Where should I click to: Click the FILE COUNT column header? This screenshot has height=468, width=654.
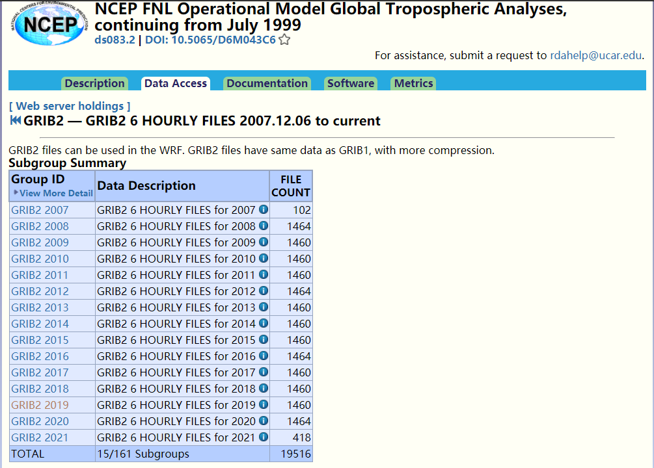pyautogui.click(x=291, y=186)
